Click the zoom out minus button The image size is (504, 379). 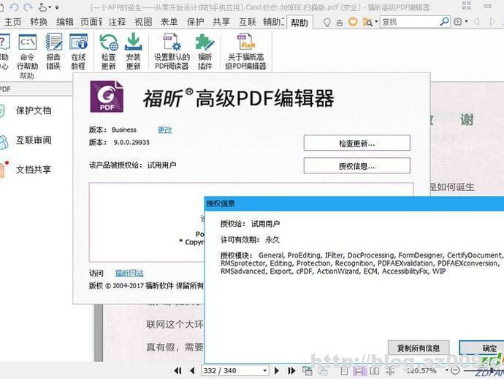click(455, 371)
